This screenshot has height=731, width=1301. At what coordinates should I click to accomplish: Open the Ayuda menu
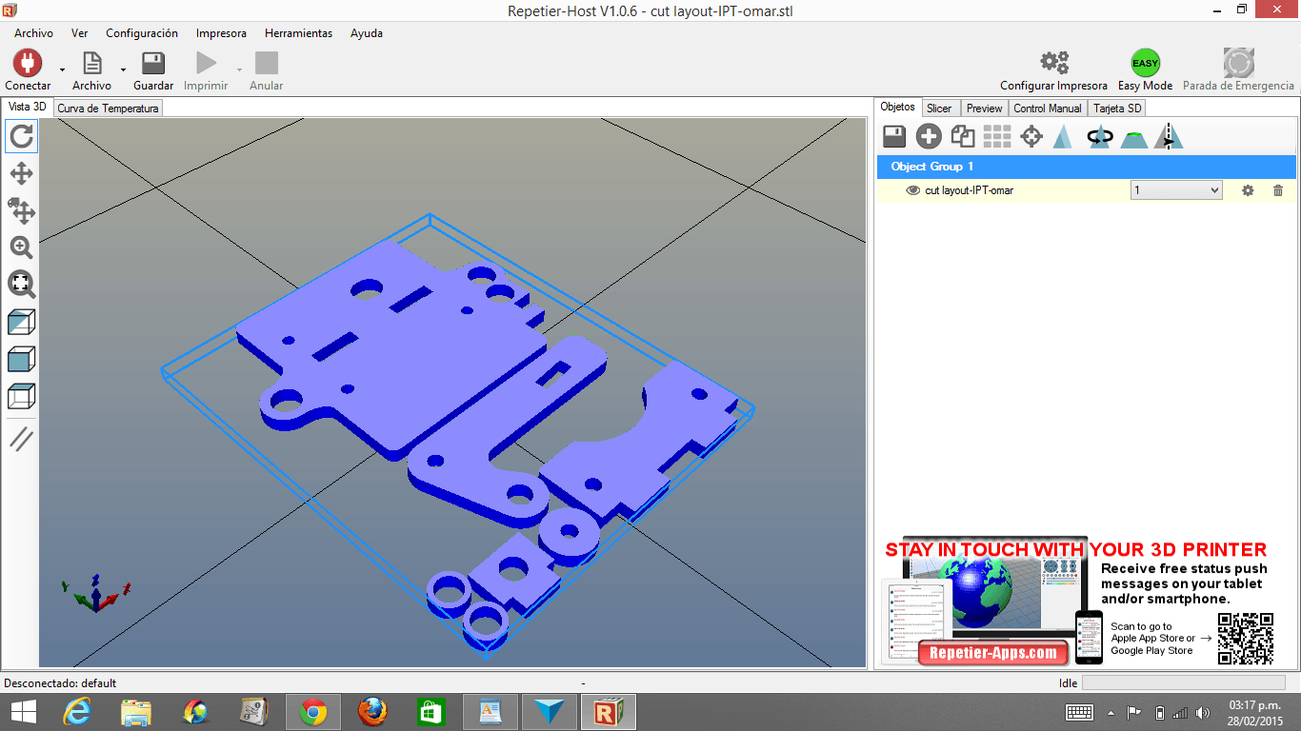point(367,33)
